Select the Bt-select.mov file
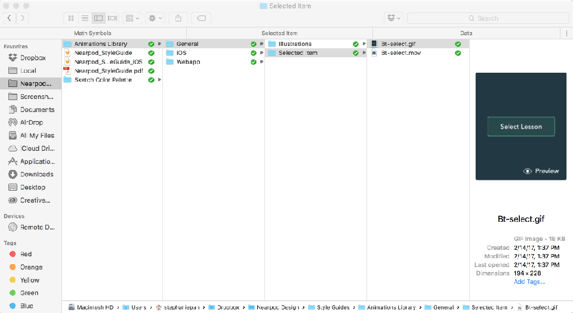573x313 pixels. pyautogui.click(x=418, y=53)
